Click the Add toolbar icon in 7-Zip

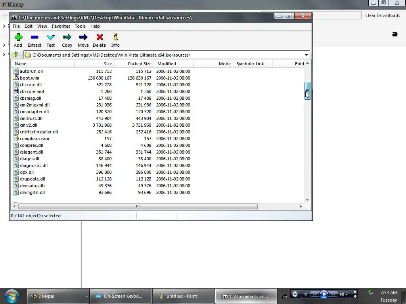click(18, 38)
